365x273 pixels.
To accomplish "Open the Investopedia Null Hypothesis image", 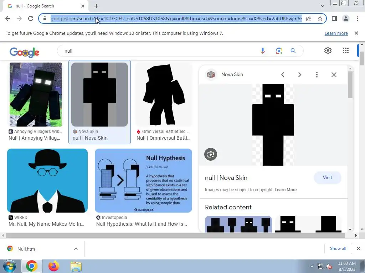I will coord(143,181).
